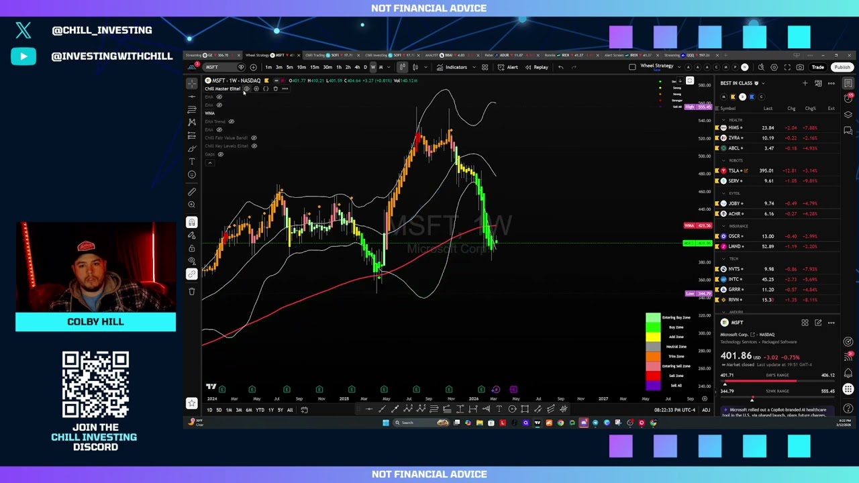Image resolution: width=859 pixels, height=483 pixels.
Task: Open quick search magnifier icon
Action: coord(761,67)
